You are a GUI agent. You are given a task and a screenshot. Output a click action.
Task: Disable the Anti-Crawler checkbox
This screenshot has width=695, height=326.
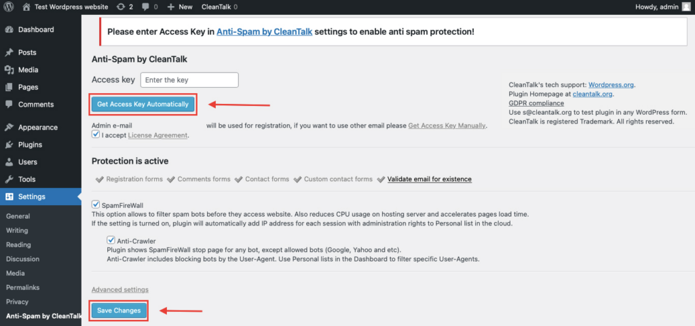pos(111,240)
